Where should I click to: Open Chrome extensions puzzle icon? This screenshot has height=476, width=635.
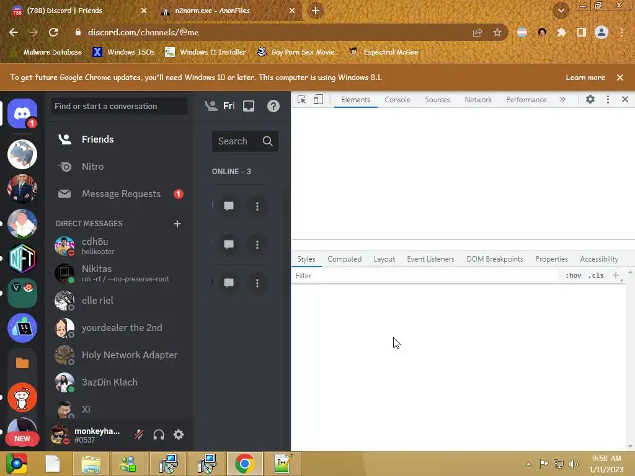[561, 32]
